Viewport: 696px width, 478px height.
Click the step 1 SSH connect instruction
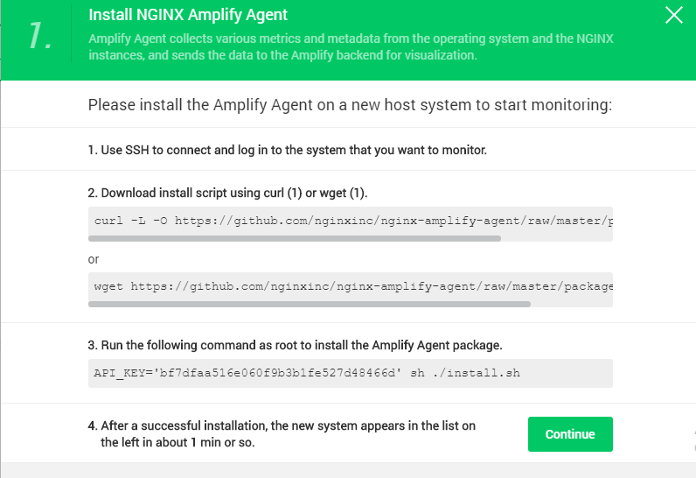tap(287, 151)
